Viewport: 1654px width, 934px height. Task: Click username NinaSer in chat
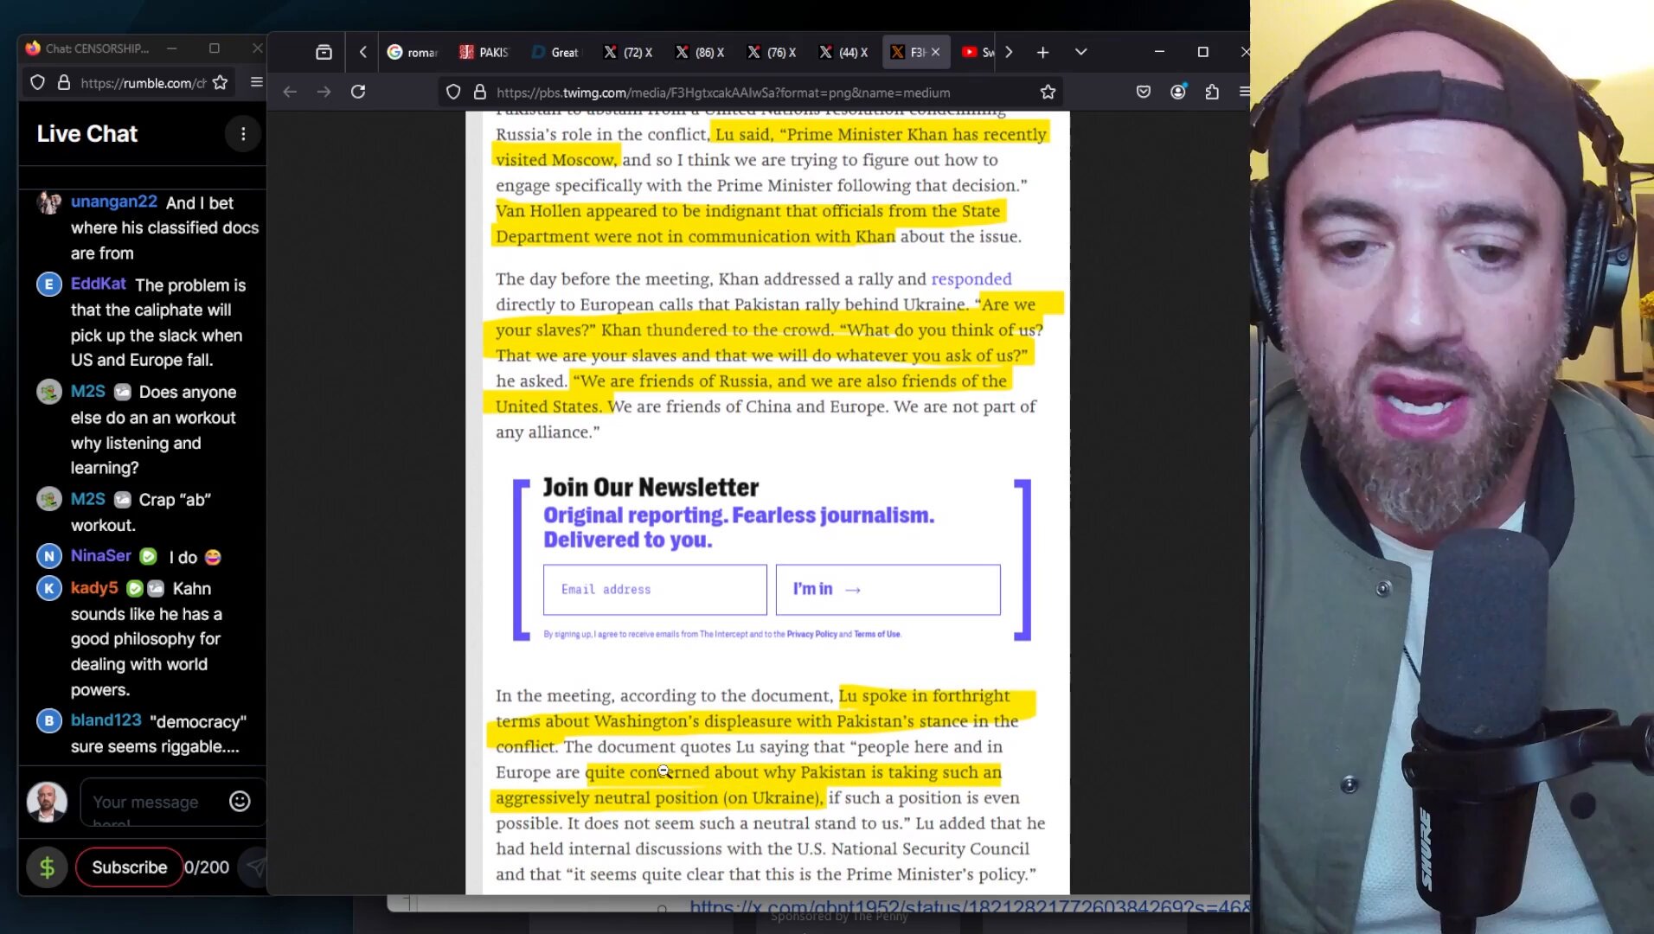(101, 556)
